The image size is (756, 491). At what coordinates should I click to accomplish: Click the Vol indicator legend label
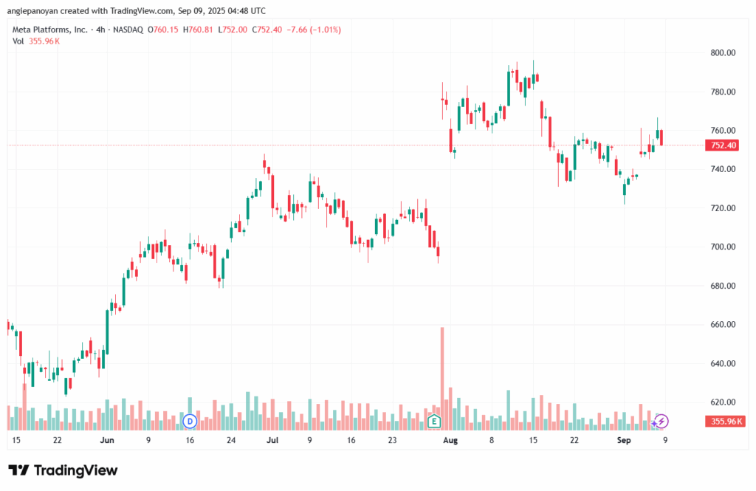point(18,41)
